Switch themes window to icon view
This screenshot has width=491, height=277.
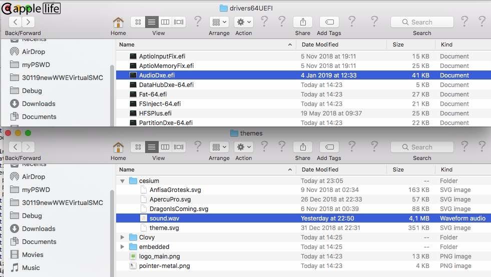pyautogui.click(x=138, y=147)
